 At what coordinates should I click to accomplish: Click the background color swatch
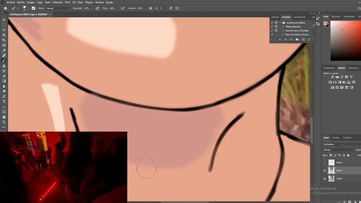tap(327, 26)
